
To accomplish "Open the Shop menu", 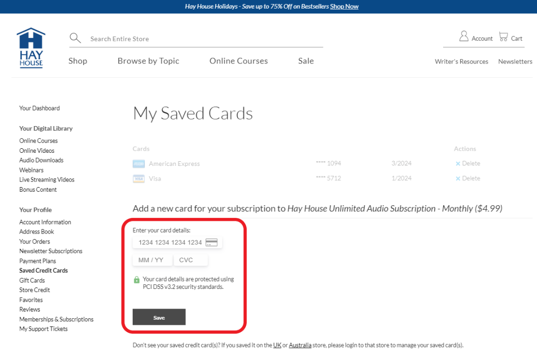I will (78, 61).
